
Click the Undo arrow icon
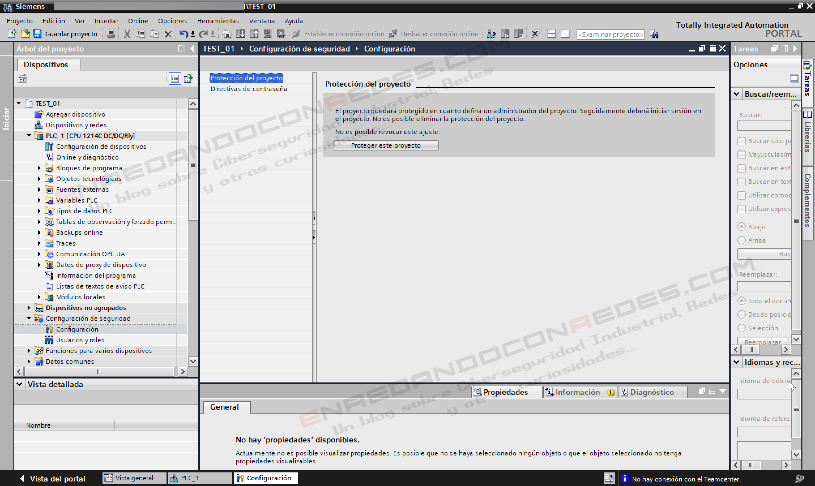[x=183, y=34]
